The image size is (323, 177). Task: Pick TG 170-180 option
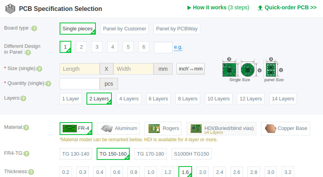150,154
